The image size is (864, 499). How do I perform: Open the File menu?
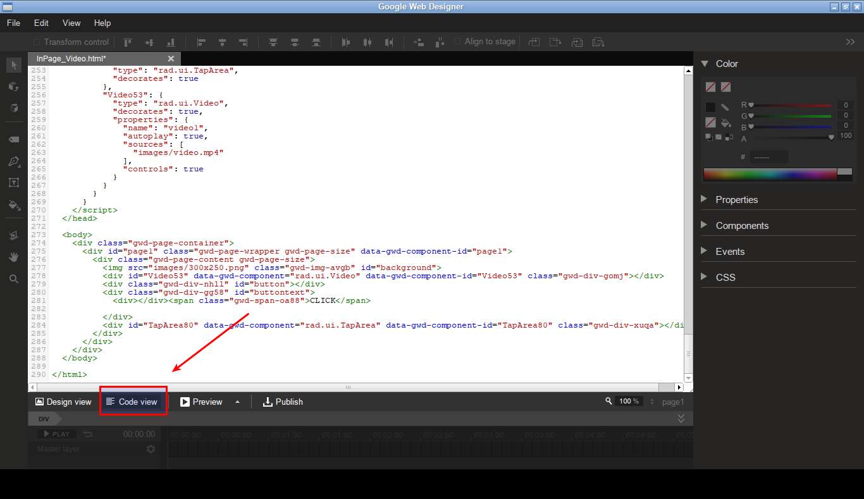pyautogui.click(x=13, y=23)
